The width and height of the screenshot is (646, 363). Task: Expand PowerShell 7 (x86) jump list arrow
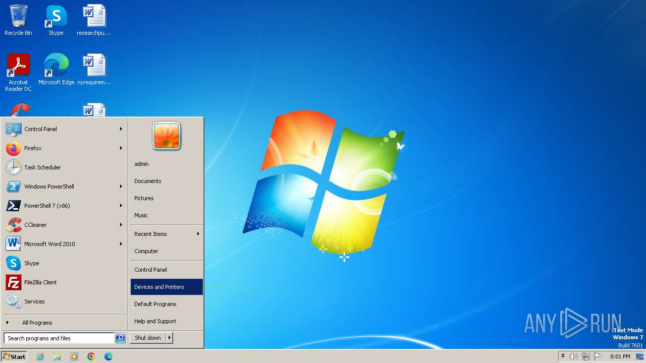[x=121, y=206]
